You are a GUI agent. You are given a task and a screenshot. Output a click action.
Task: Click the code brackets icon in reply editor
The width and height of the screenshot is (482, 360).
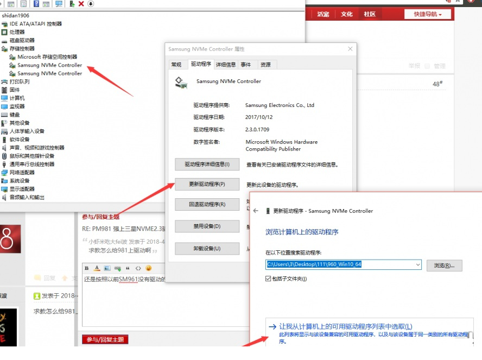[138, 268]
